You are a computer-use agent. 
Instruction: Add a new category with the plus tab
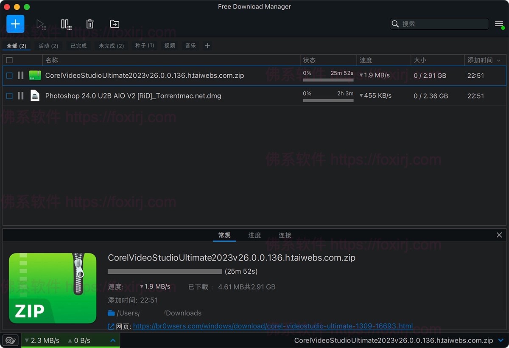pos(207,45)
